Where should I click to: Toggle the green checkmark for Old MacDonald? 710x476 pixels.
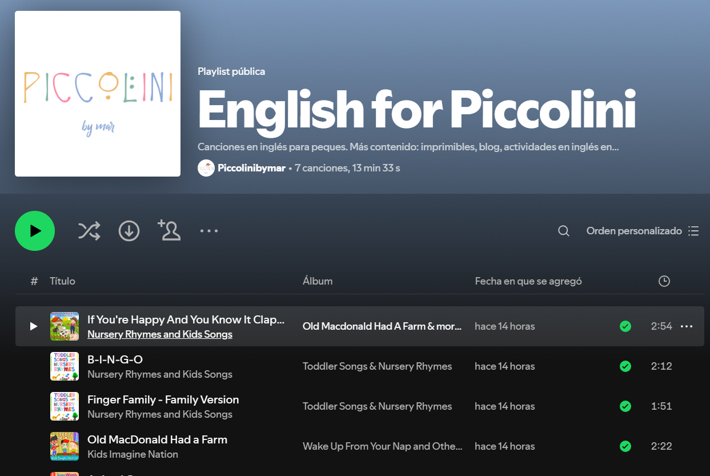pyautogui.click(x=625, y=446)
